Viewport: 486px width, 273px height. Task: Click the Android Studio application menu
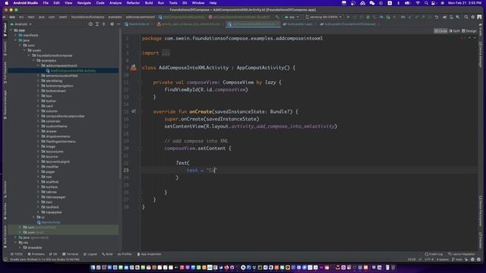click(x=26, y=3)
